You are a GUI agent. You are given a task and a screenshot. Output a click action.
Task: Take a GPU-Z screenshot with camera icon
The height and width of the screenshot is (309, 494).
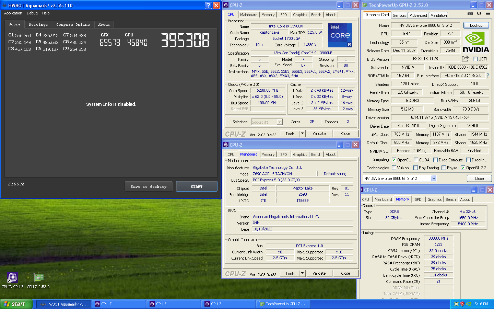click(470, 13)
